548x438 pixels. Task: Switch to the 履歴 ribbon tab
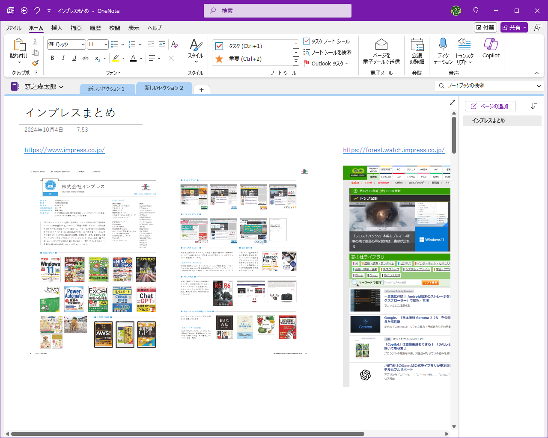(x=95, y=28)
